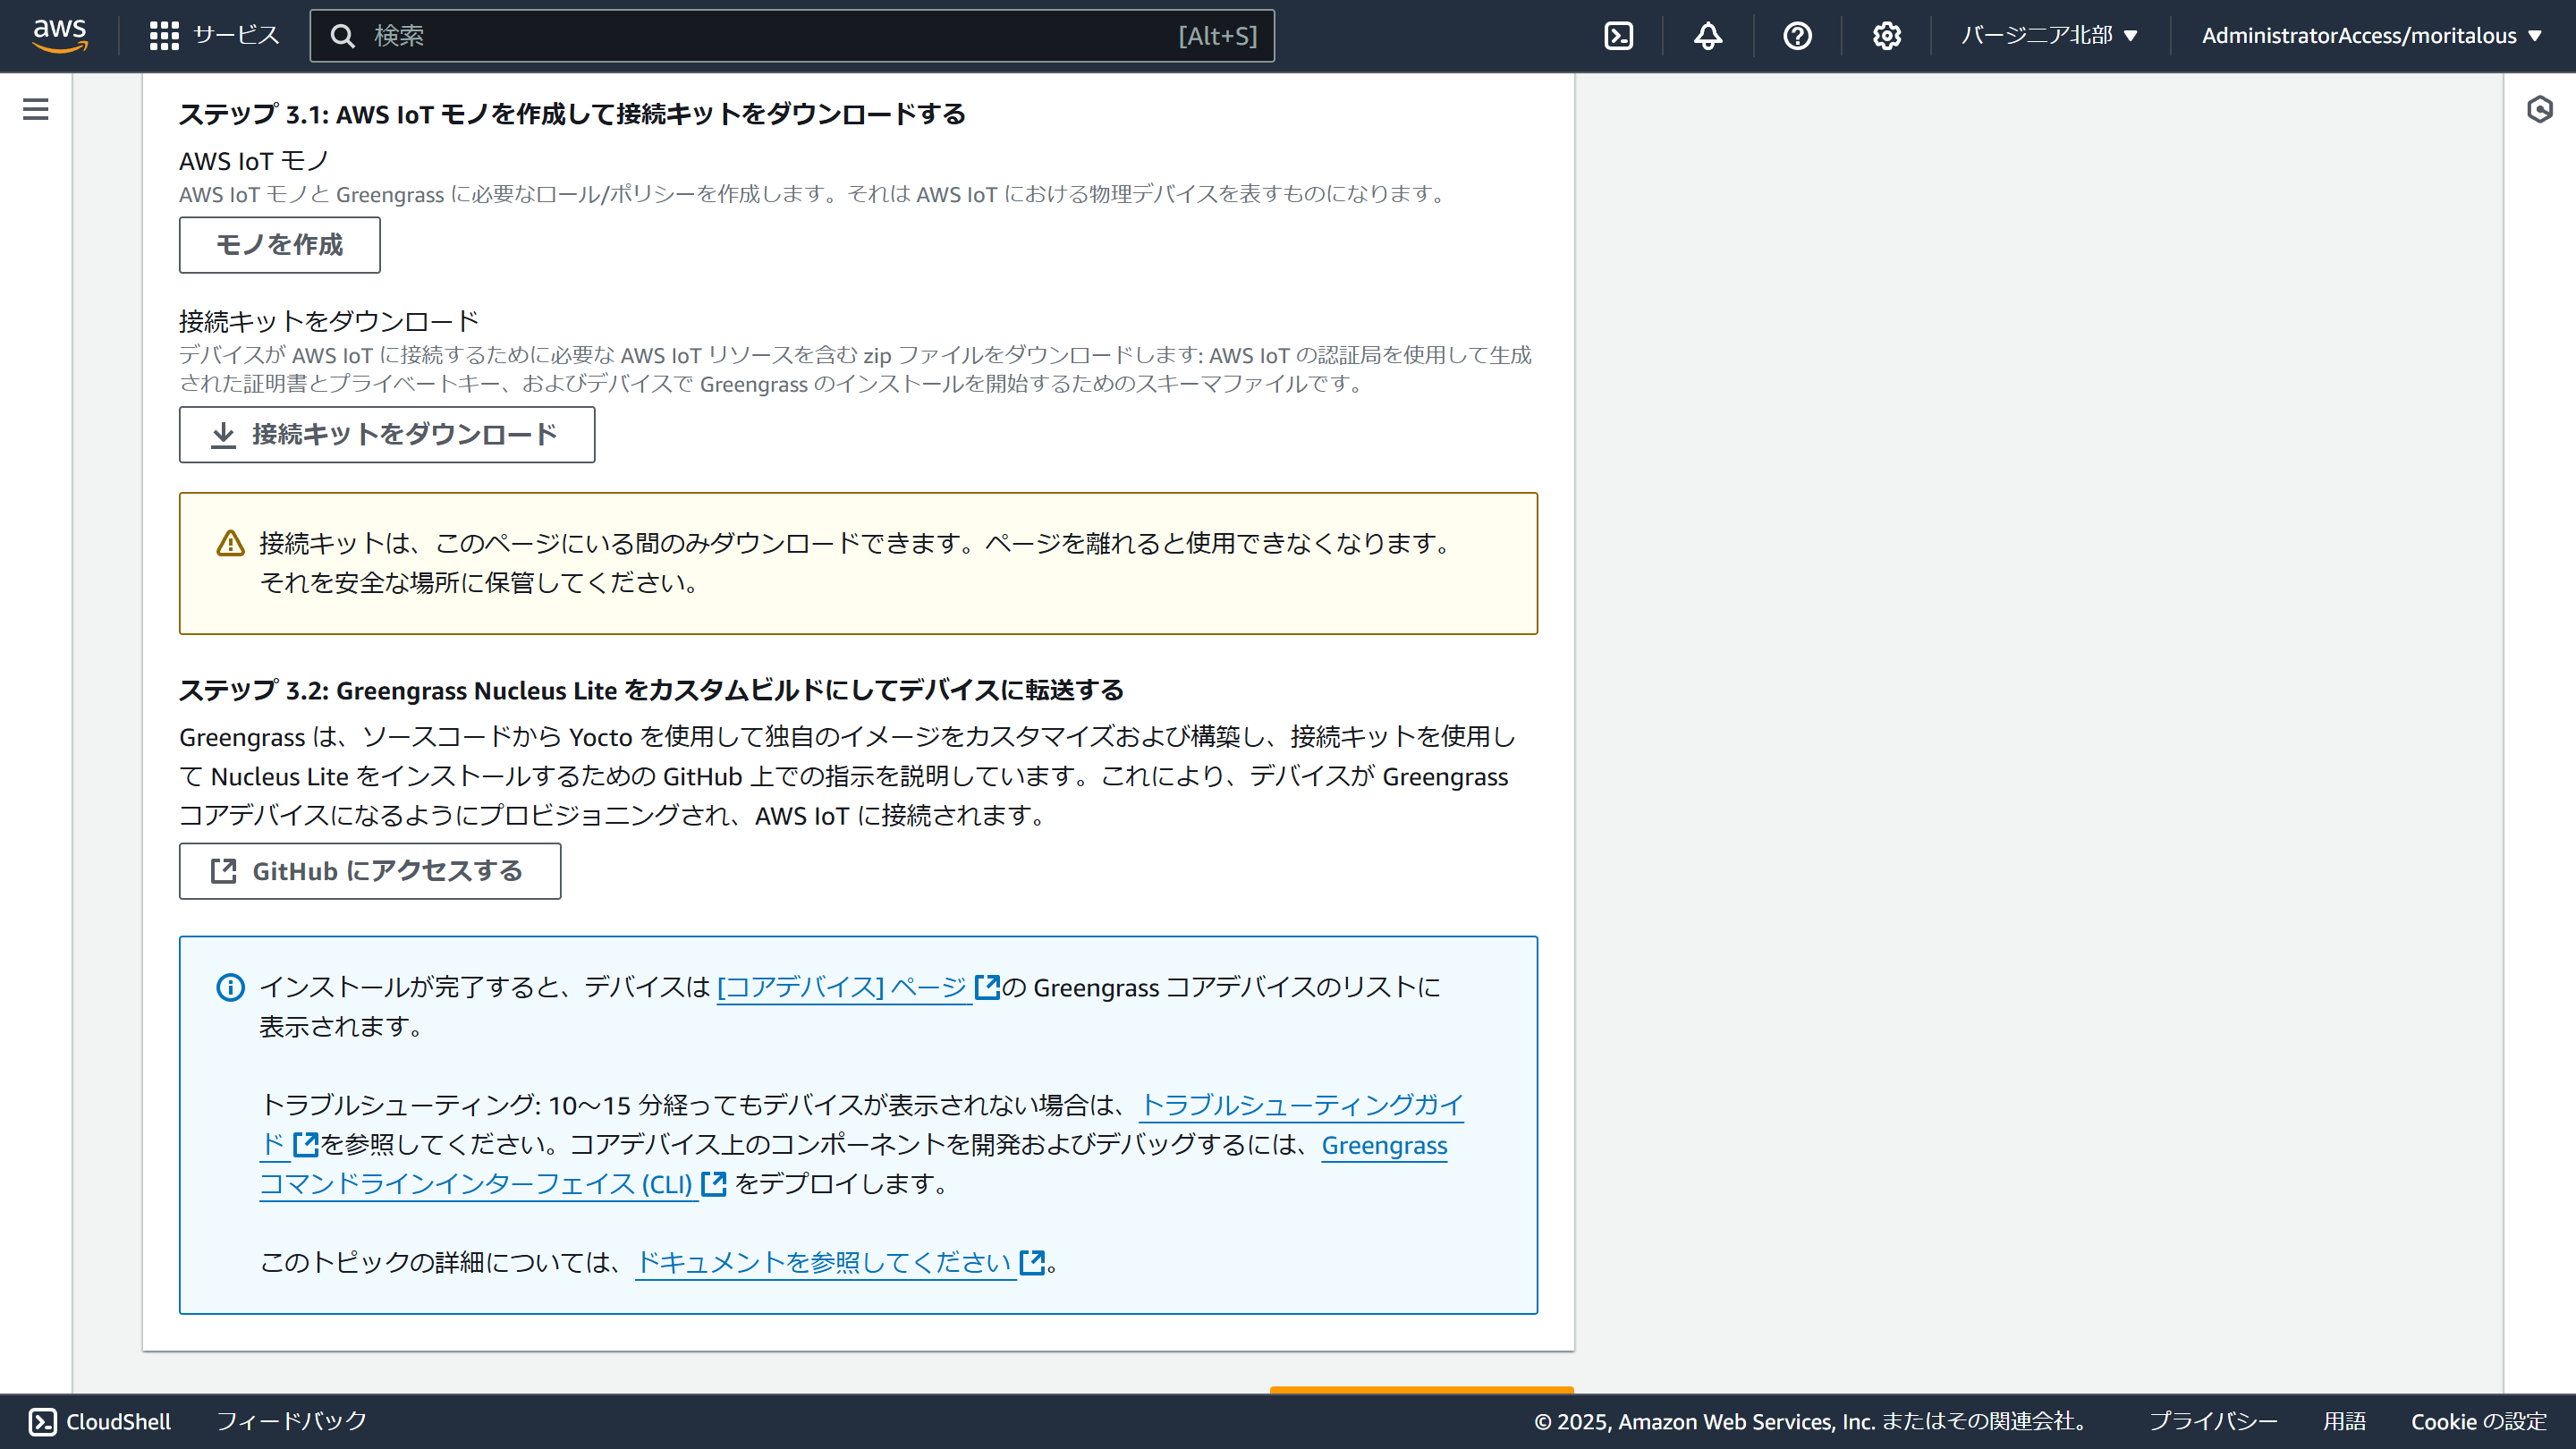
Task: Open the ドキュメントを参照してください link
Action: [x=825, y=1262]
